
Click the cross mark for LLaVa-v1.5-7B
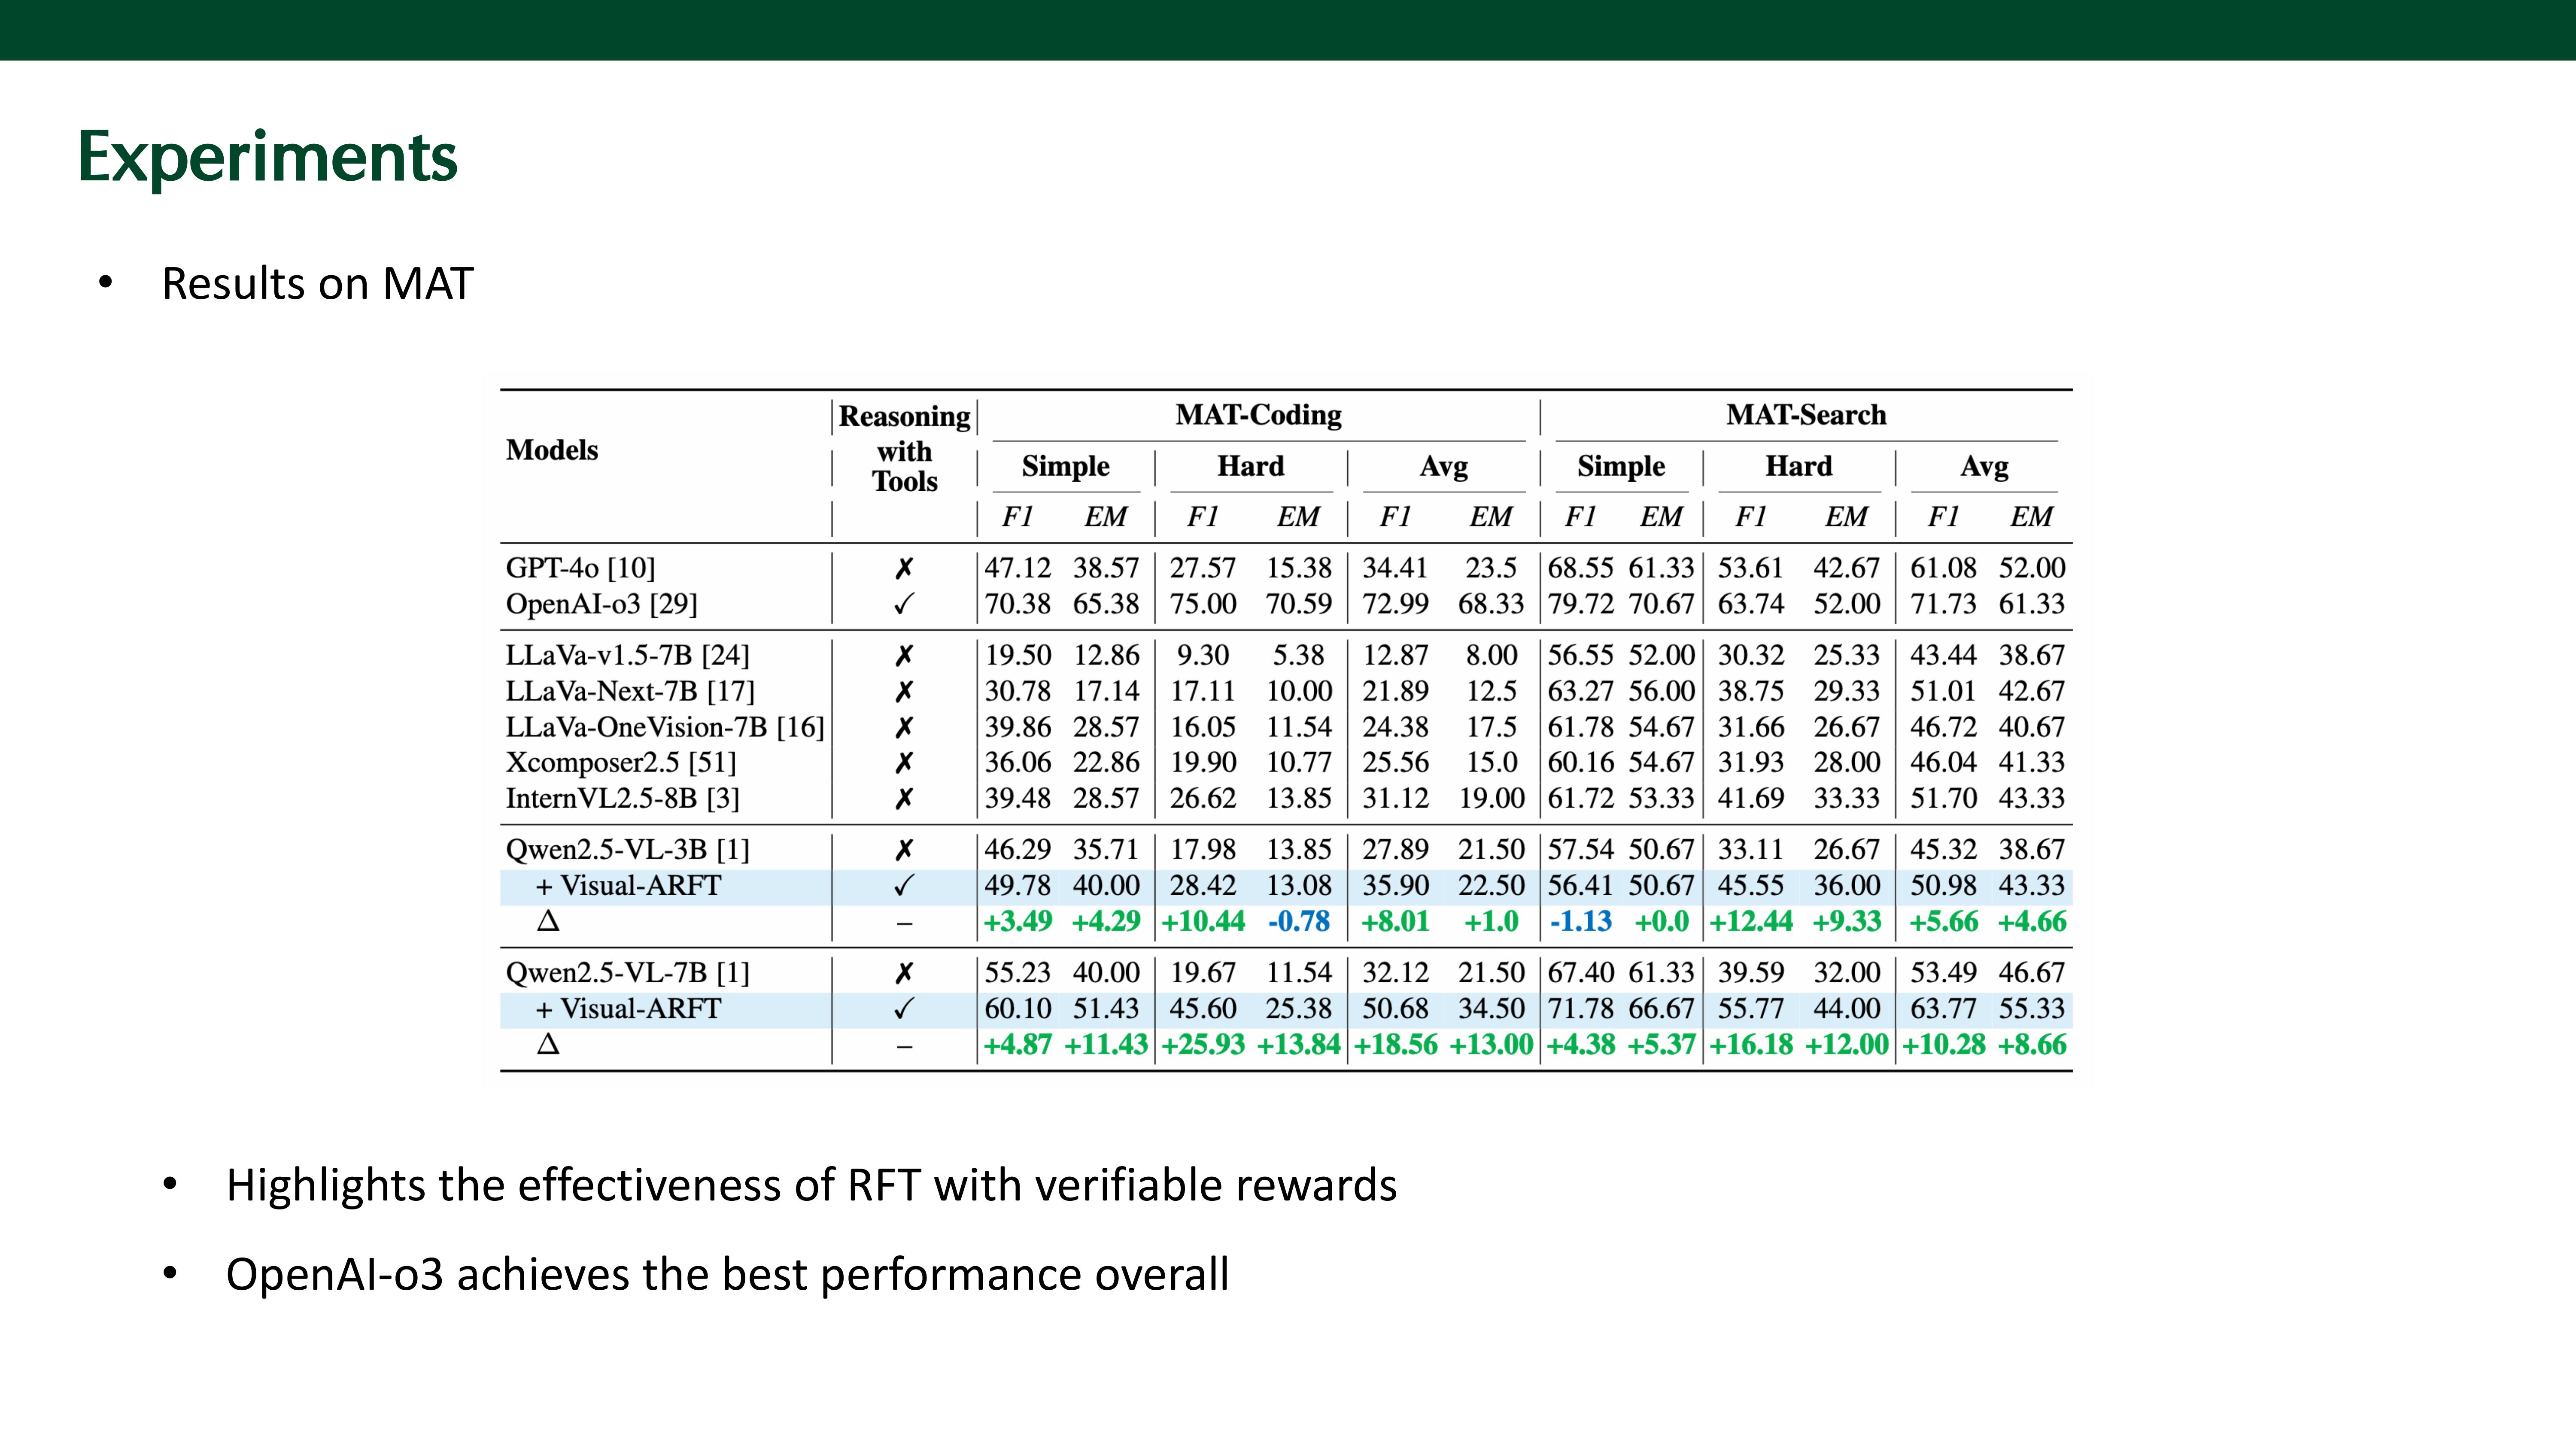coord(904,655)
